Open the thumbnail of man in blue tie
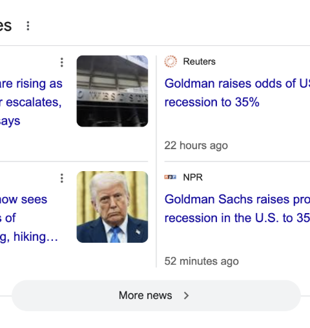Image resolution: width=310 pixels, height=328 pixels. point(112,207)
